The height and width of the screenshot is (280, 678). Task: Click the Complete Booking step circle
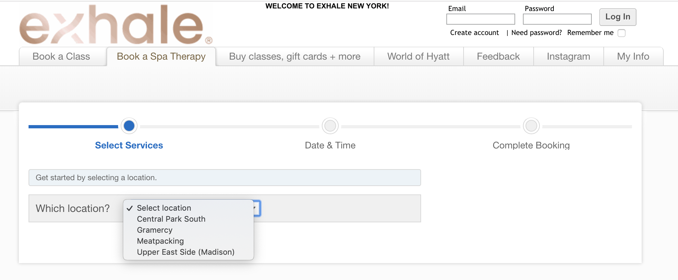point(531,126)
